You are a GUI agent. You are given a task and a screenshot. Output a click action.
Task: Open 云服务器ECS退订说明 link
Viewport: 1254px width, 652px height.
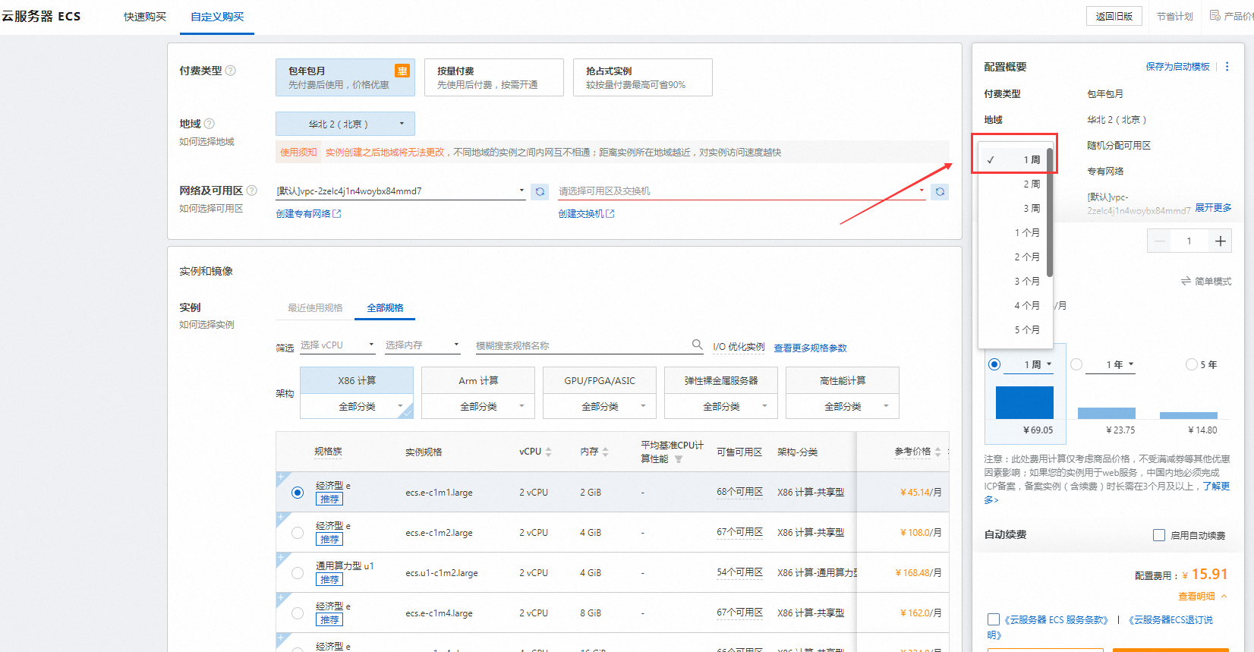1170,620
